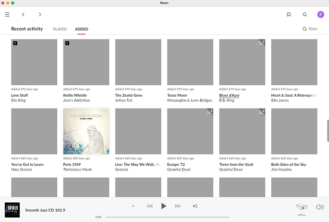Viewport: 329px width, 222px height.
Task: Open the Kettle Whistle album cover
Action: [x=86, y=62]
